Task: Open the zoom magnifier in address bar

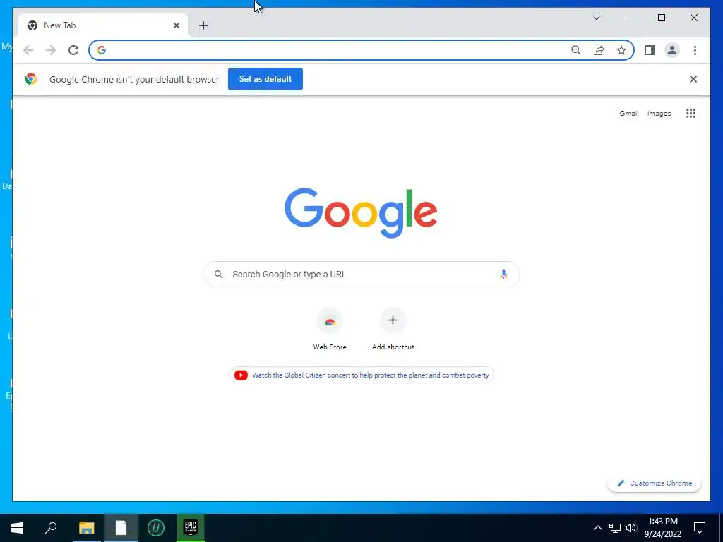Action: tap(576, 50)
